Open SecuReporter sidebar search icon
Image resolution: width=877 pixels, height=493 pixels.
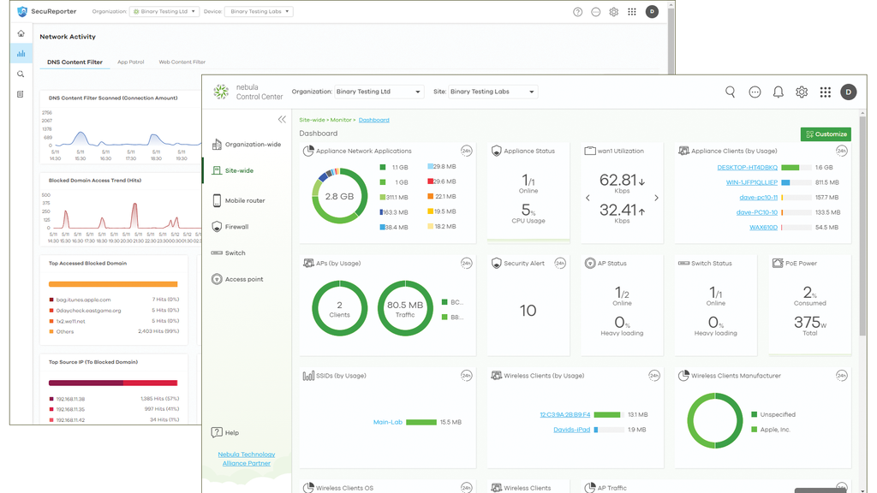[21, 74]
